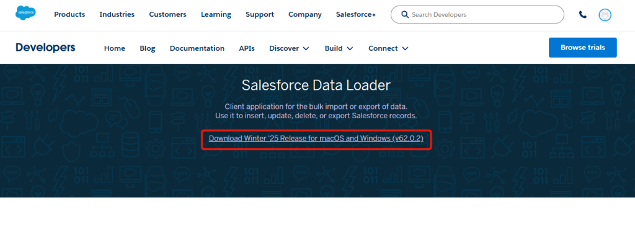Click the Salesforce Data Loader heading
Viewport: 635px width, 226px height.
316,85
